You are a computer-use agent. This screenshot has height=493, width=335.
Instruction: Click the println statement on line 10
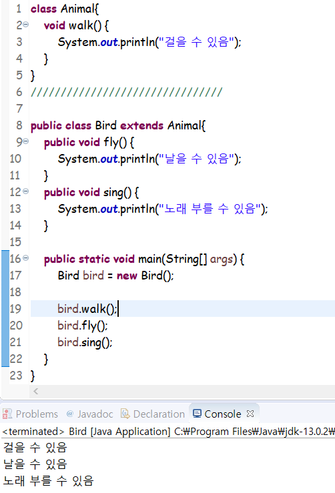(x=149, y=159)
